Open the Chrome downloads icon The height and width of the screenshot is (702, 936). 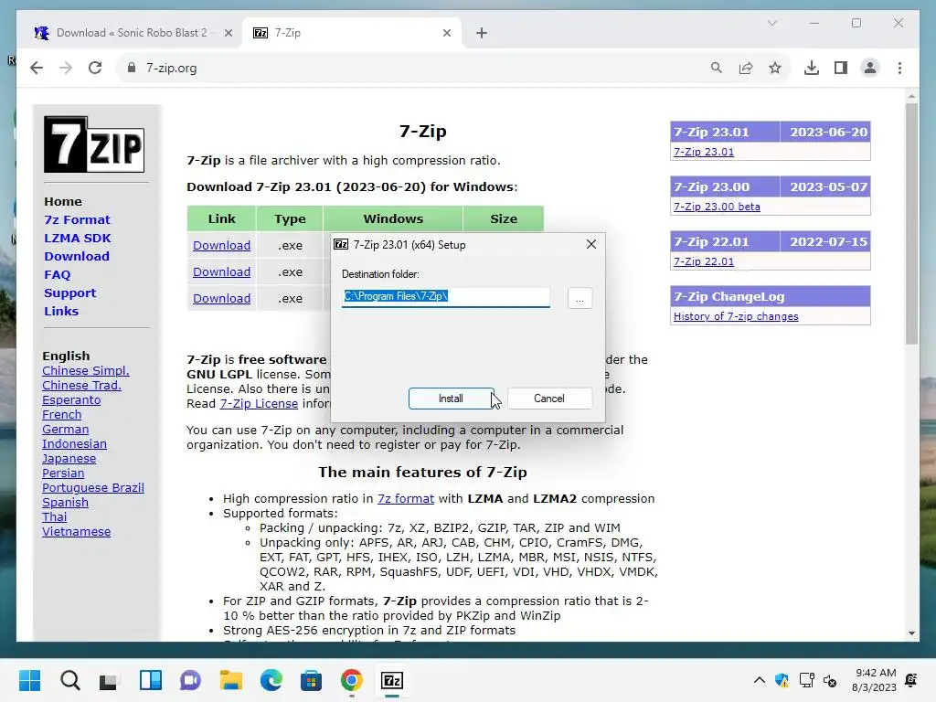click(812, 68)
